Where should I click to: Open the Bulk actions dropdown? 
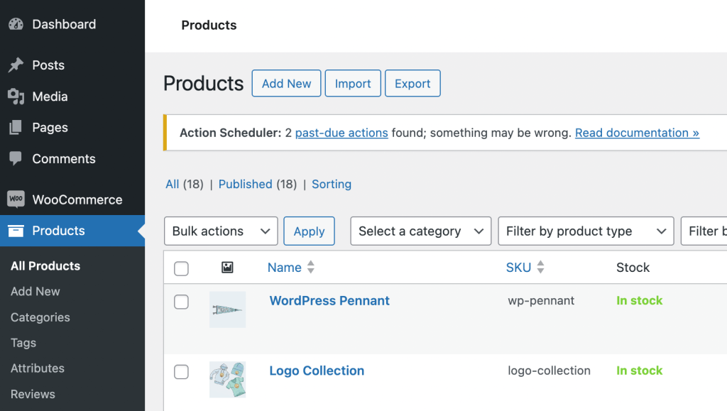click(221, 231)
